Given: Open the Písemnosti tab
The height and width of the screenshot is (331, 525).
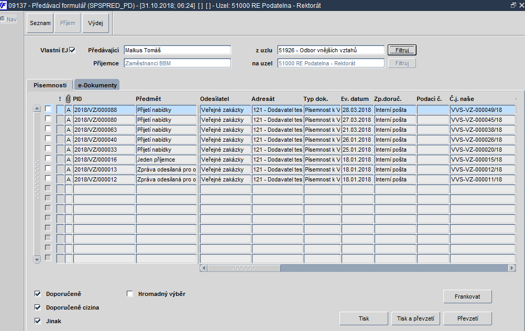Looking at the screenshot, I should (x=50, y=85).
